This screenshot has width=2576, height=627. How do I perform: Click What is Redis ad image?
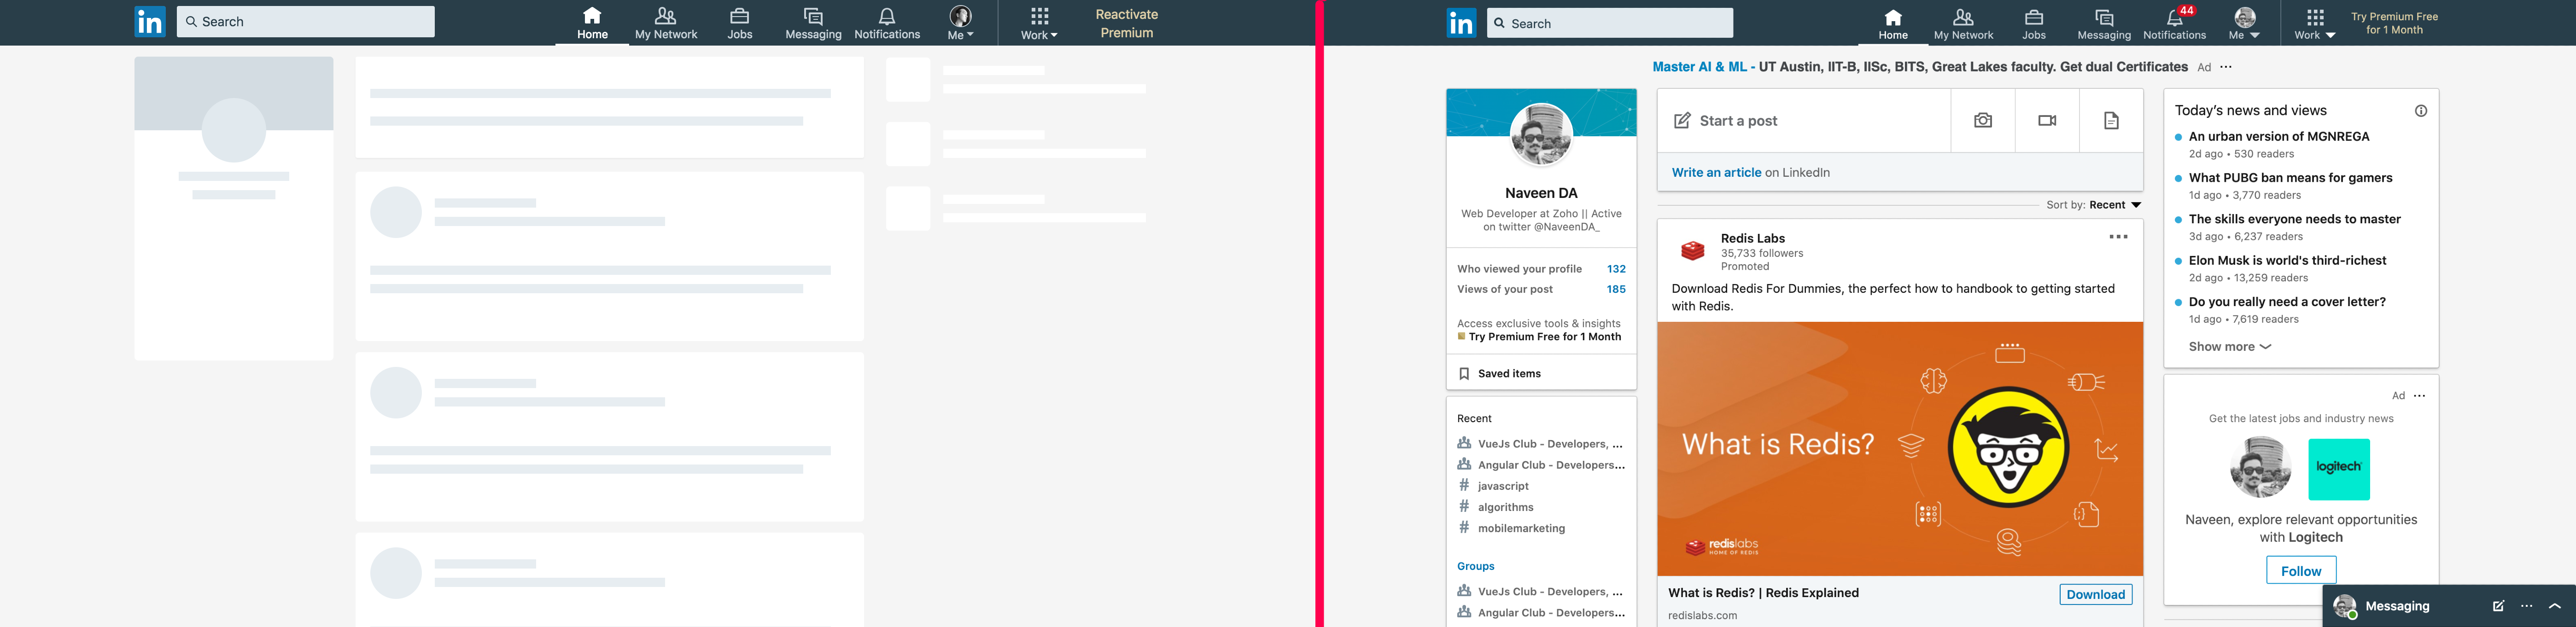coord(1900,448)
